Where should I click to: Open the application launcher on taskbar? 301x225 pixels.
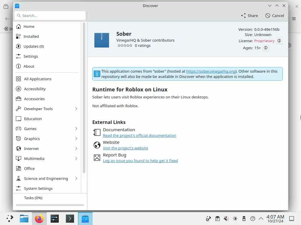click(10, 219)
